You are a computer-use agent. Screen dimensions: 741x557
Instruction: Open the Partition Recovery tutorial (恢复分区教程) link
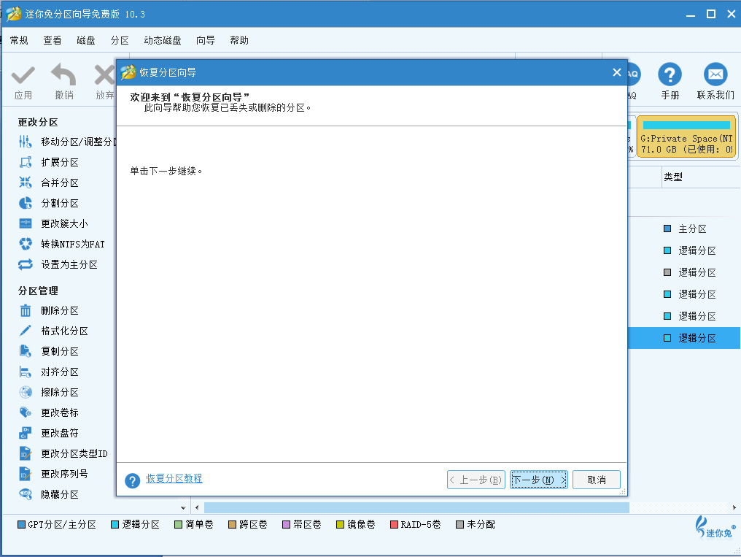(x=174, y=478)
